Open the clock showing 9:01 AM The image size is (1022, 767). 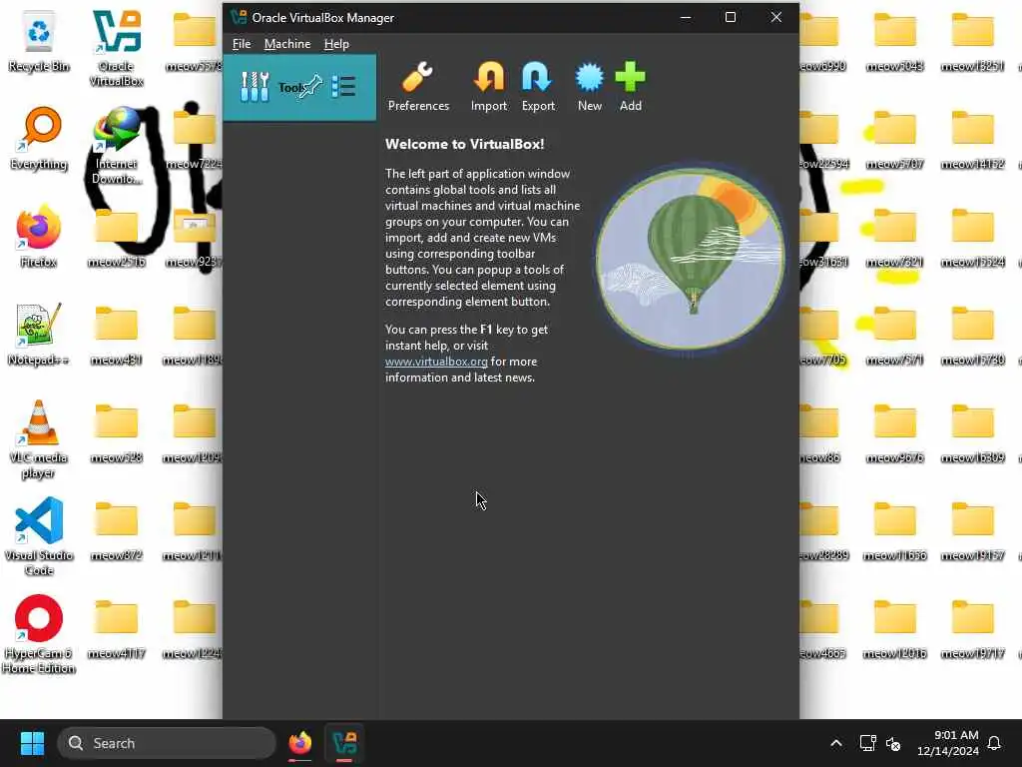click(x=948, y=743)
